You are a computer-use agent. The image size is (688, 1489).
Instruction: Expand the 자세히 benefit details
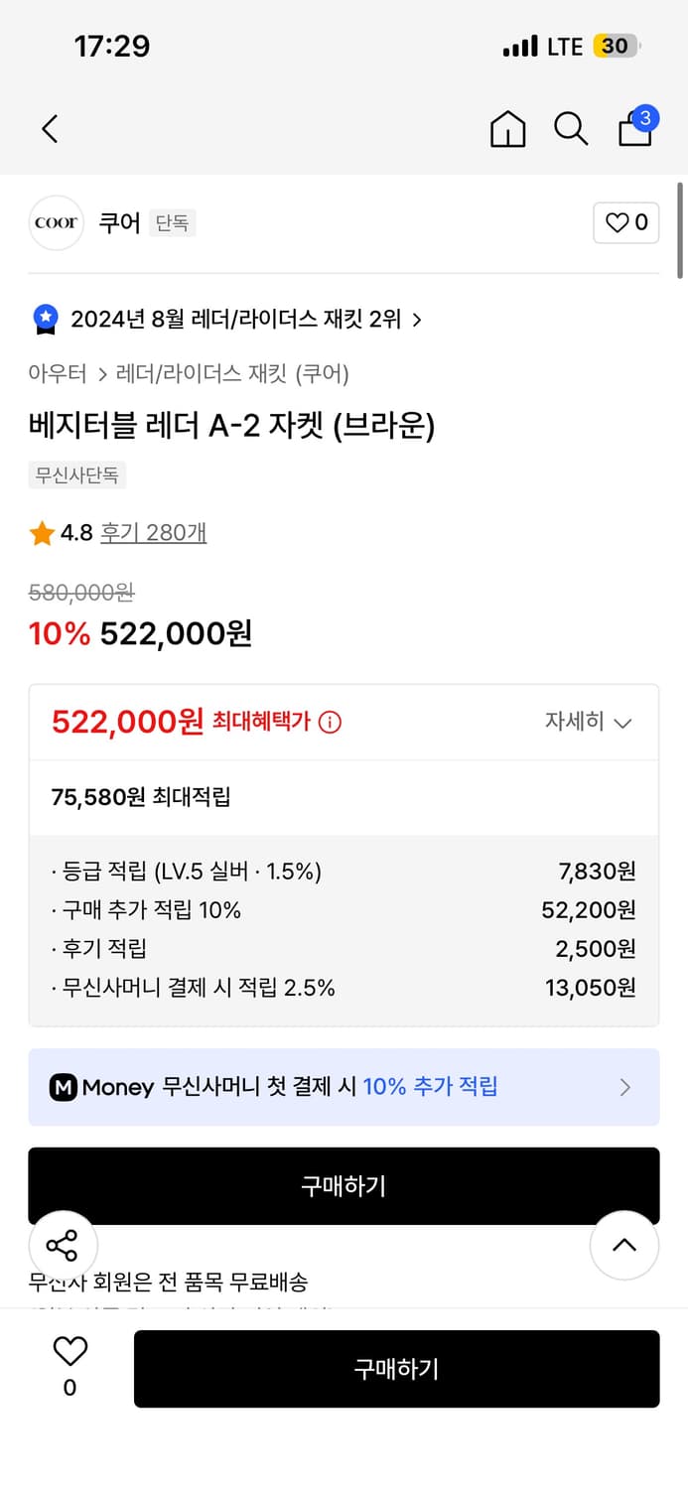click(588, 722)
